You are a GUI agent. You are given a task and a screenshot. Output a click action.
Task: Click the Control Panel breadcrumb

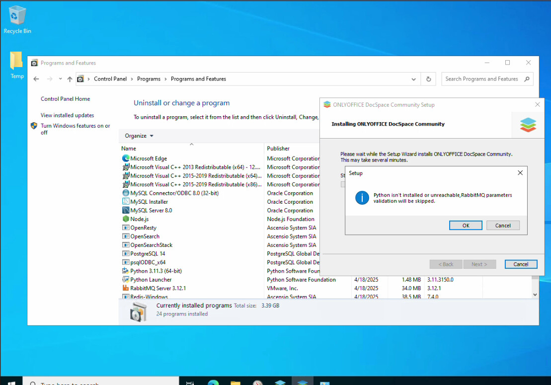(110, 79)
